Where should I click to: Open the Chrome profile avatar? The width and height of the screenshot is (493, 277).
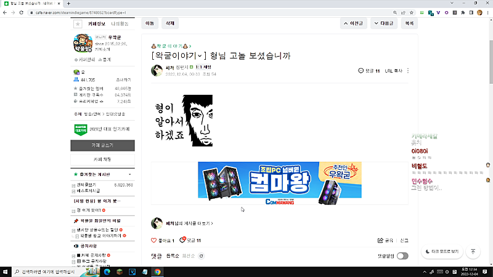479,12
